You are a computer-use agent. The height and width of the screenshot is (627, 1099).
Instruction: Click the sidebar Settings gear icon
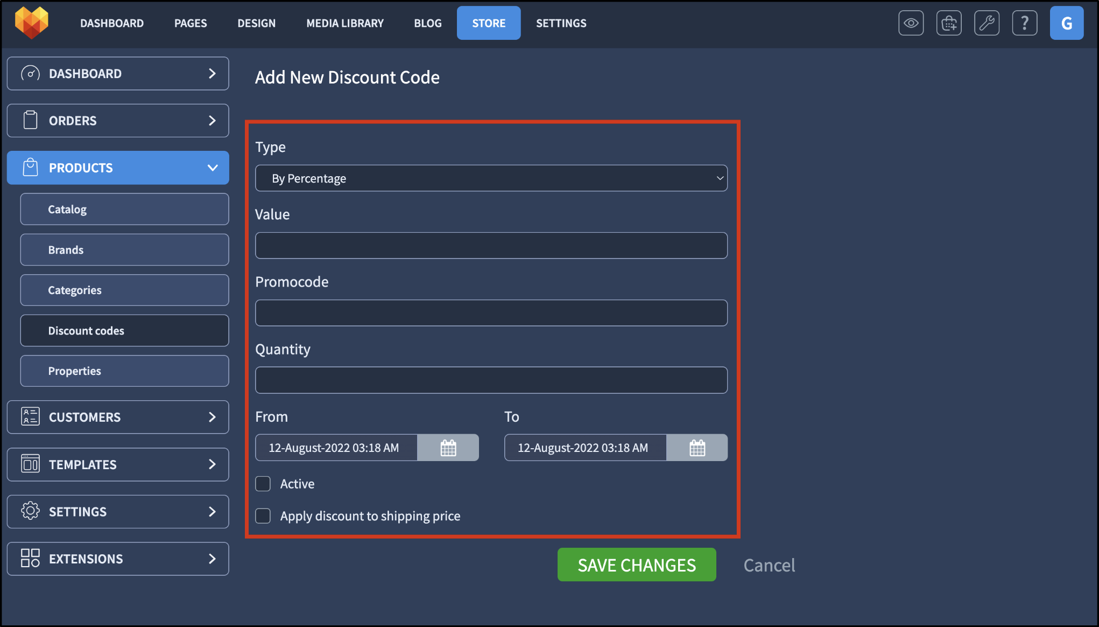(x=31, y=511)
